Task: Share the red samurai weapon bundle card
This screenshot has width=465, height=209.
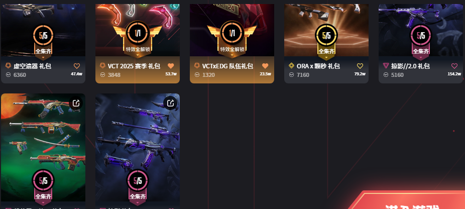Action: click(76, 103)
